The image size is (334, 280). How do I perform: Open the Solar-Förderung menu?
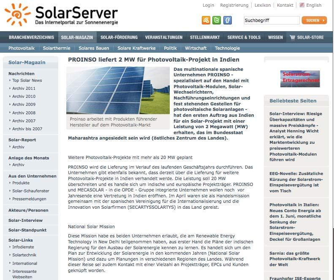[x=119, y=37]
